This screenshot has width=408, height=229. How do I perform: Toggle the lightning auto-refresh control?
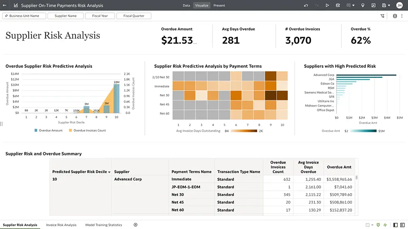385,225
